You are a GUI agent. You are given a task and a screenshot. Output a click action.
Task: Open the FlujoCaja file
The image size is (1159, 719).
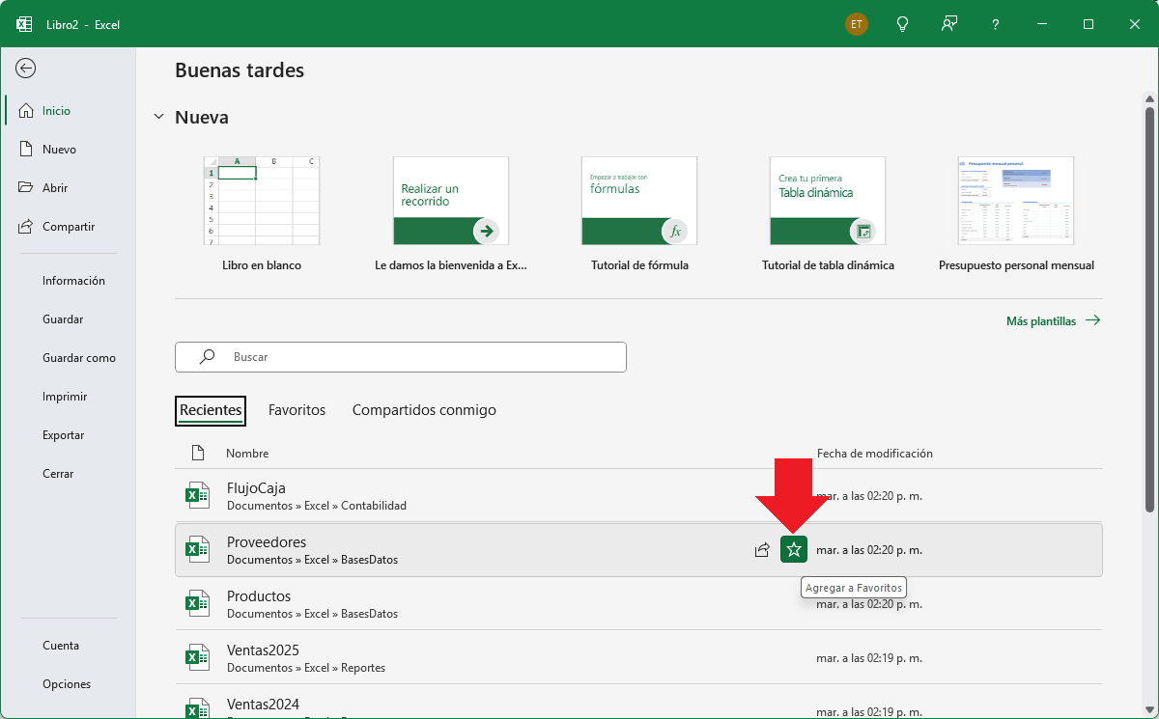(638, 496)
